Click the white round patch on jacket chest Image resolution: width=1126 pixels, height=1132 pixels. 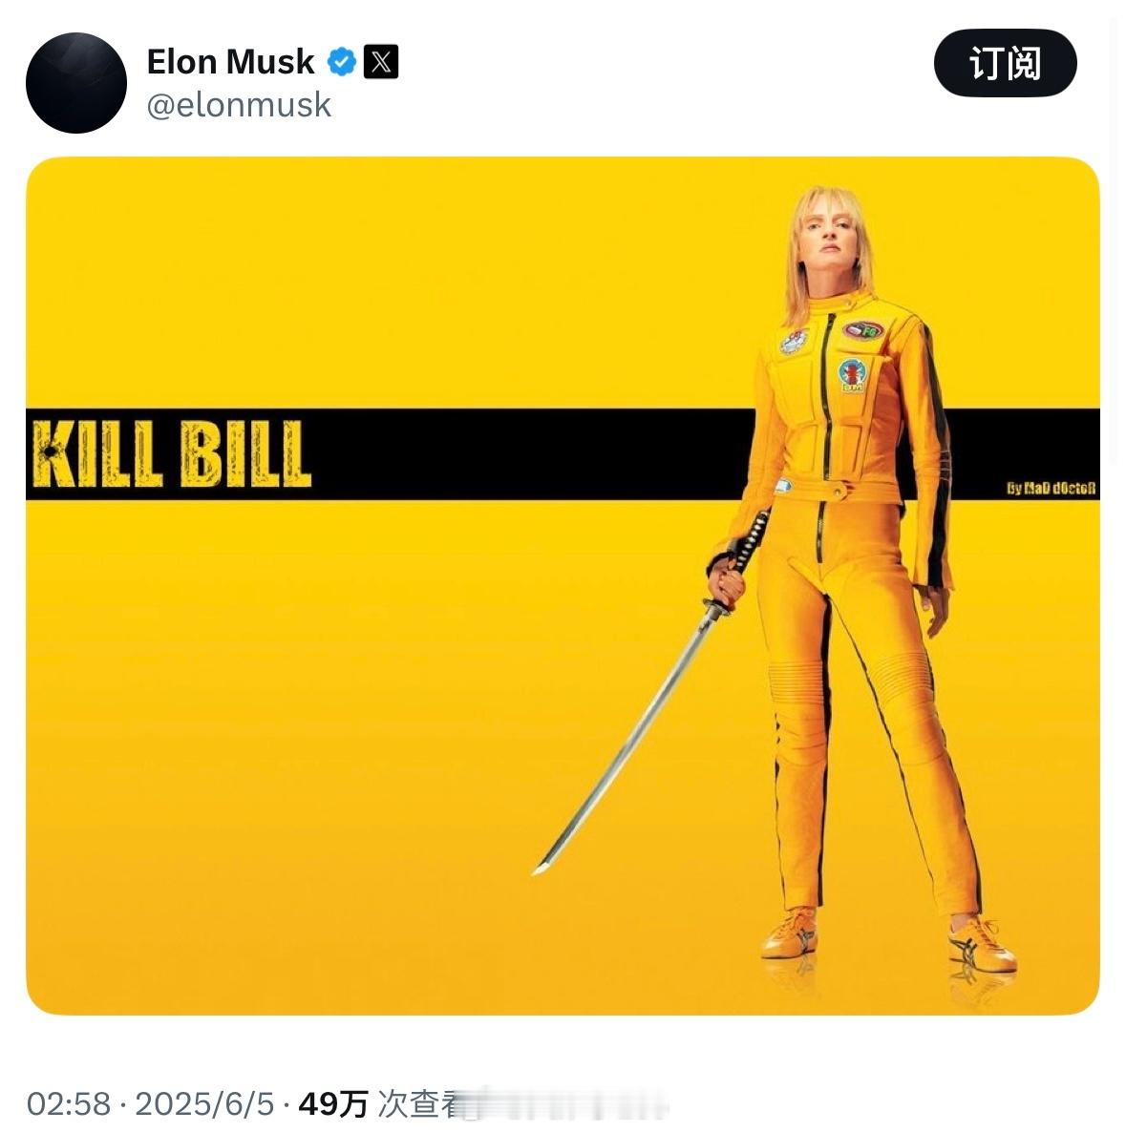point(794,342)
